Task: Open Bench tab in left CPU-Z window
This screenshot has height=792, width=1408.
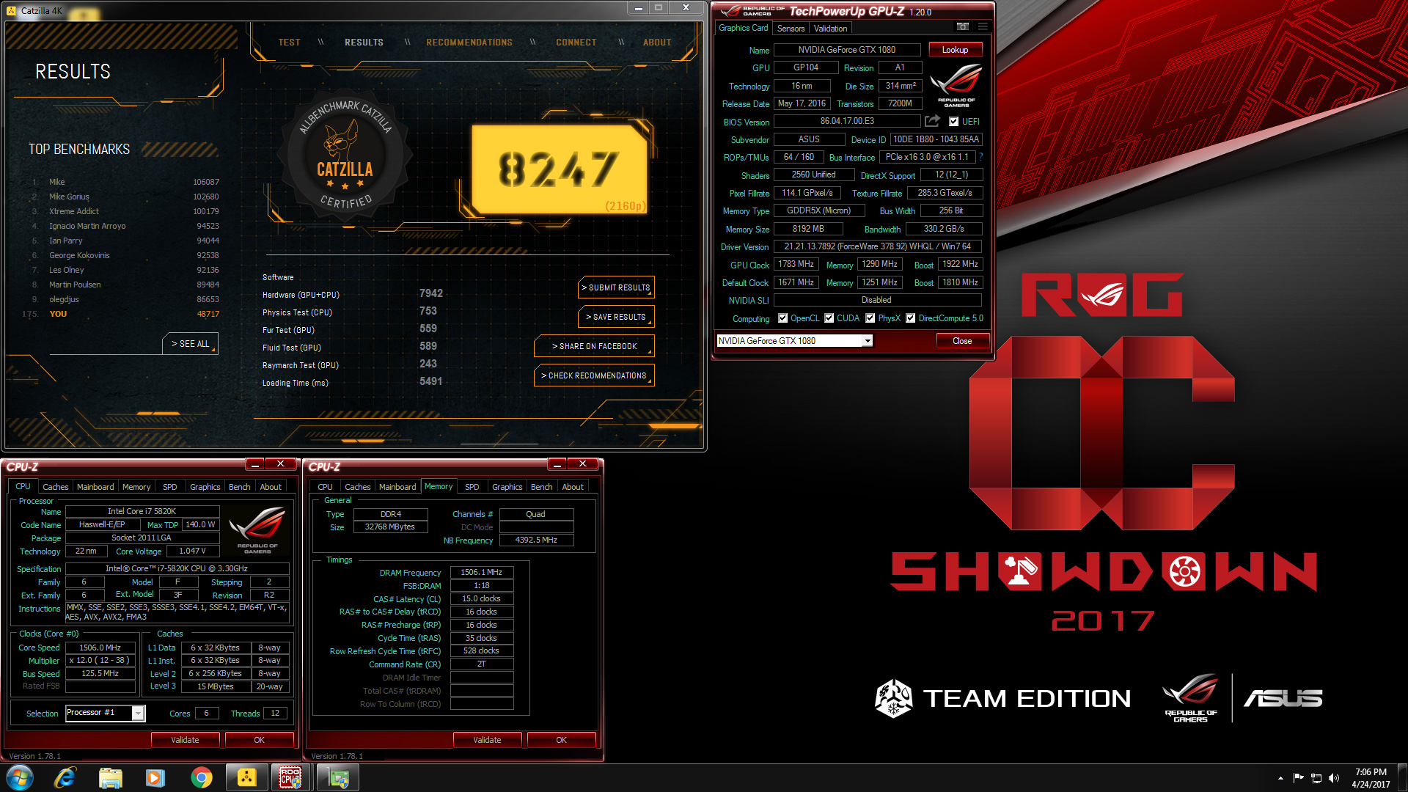Action: 239,487
